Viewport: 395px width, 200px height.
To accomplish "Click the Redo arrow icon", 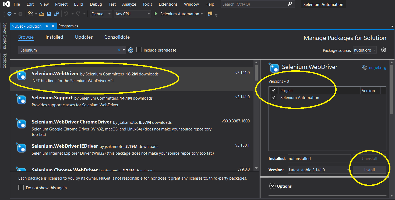I will pos(78,14).
